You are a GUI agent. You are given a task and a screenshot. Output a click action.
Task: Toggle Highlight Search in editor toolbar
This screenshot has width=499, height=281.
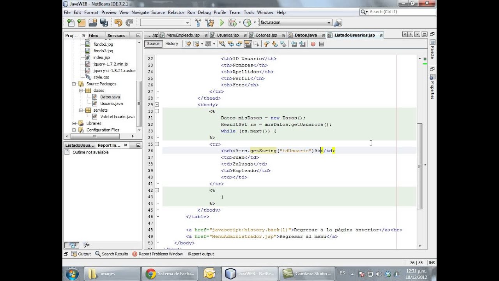(x=247, y=44)
